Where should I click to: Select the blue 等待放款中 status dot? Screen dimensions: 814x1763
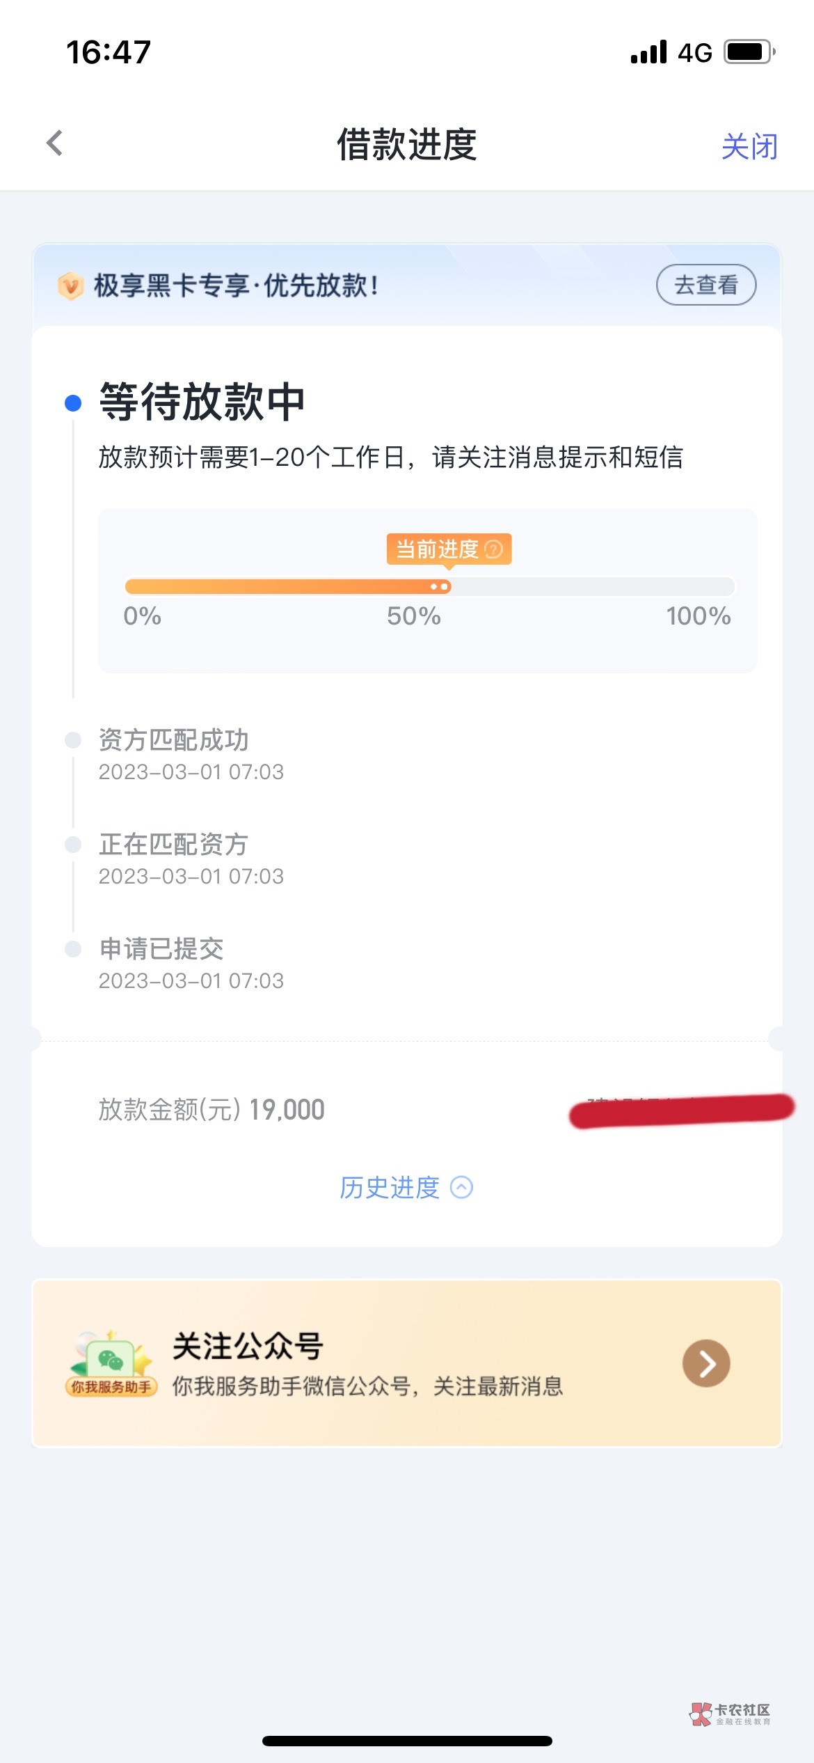[x=73, y=402]
